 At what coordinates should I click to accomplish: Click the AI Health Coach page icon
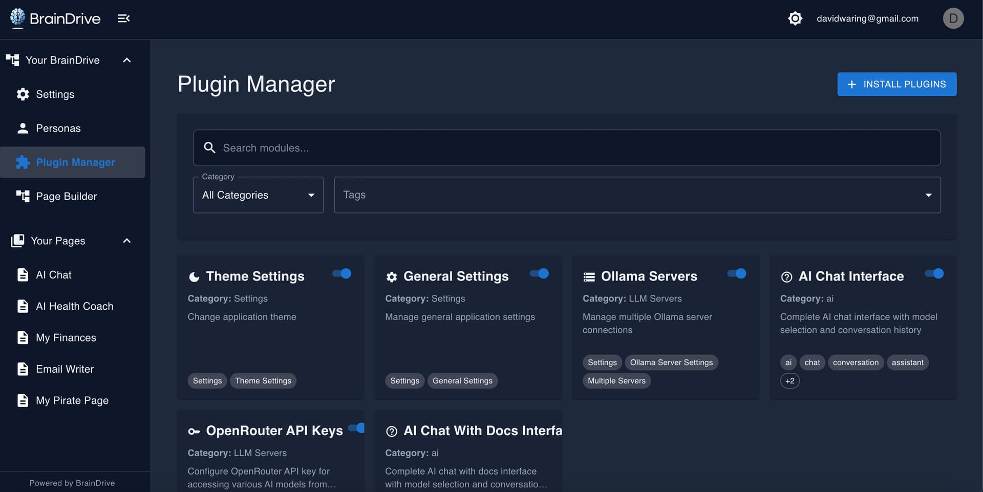point(23,306)
